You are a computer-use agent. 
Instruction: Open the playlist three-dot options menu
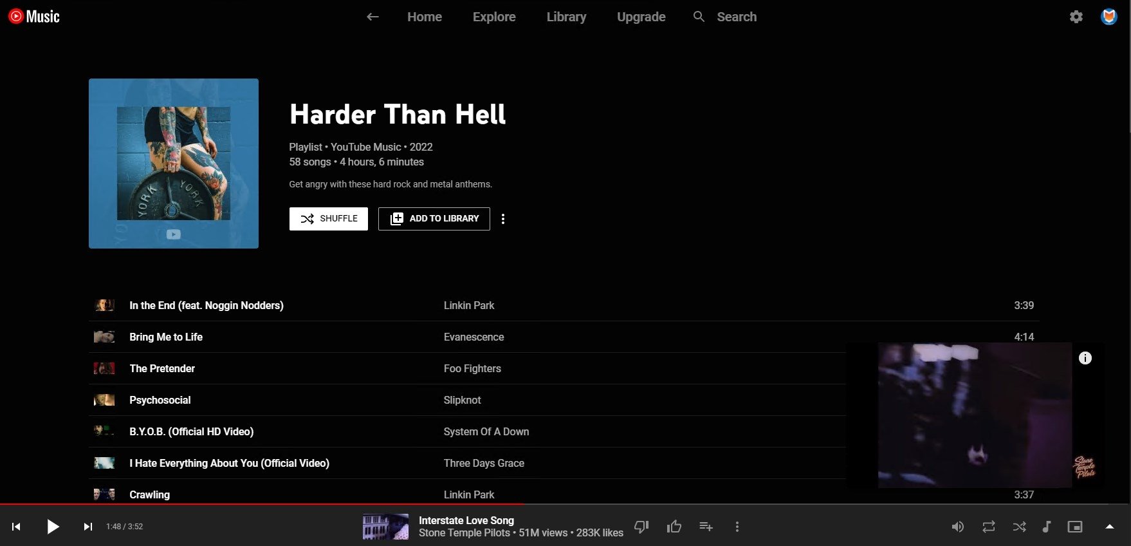click(503, 219)
